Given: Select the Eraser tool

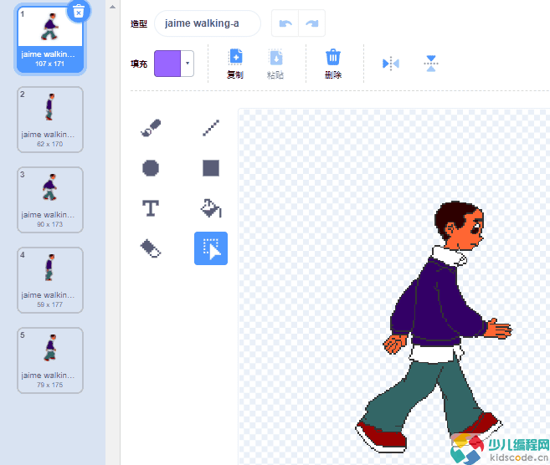Looking at the screenshot, I should click(x=151, y=248).
